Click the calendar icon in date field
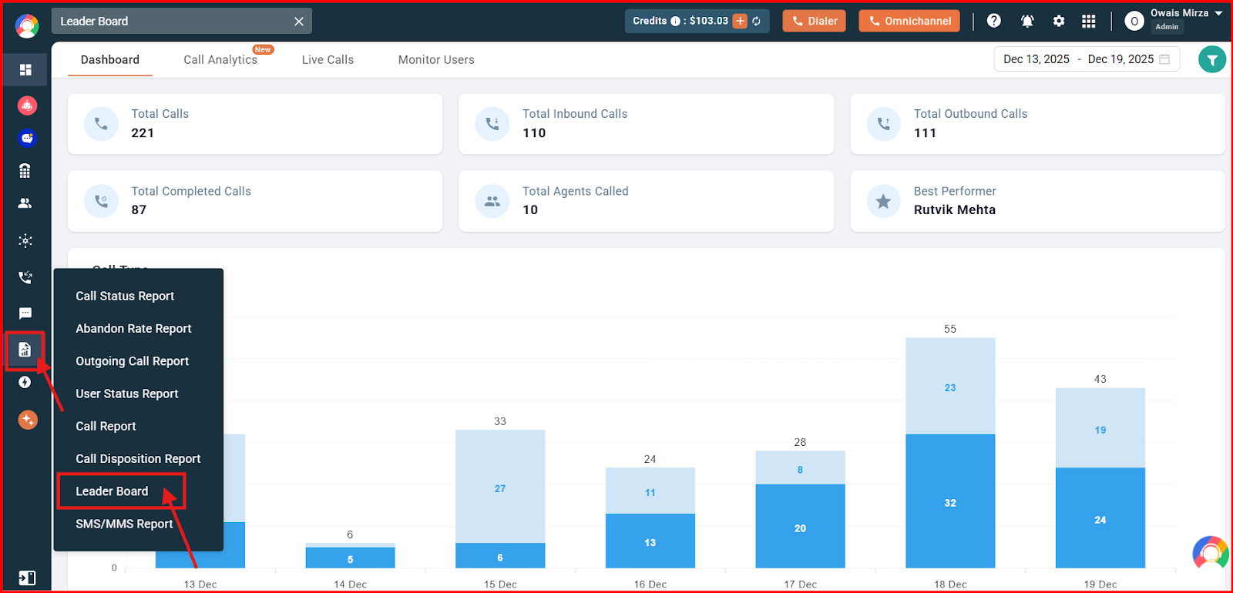Image resolution: width=1233 pixels, height=593 pixels. (x=1164, y=59)
